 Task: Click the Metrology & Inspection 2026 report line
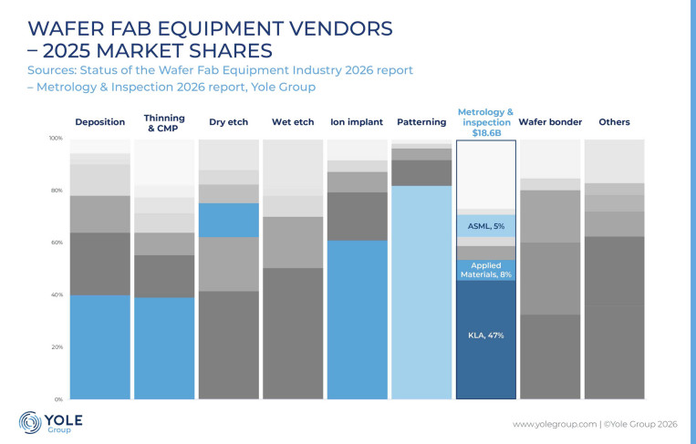coord(171,87)
